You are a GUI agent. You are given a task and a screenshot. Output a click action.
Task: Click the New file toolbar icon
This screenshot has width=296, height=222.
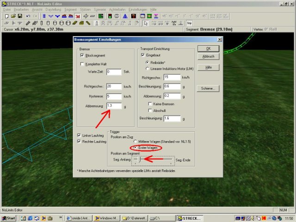[x=6, y=16]
